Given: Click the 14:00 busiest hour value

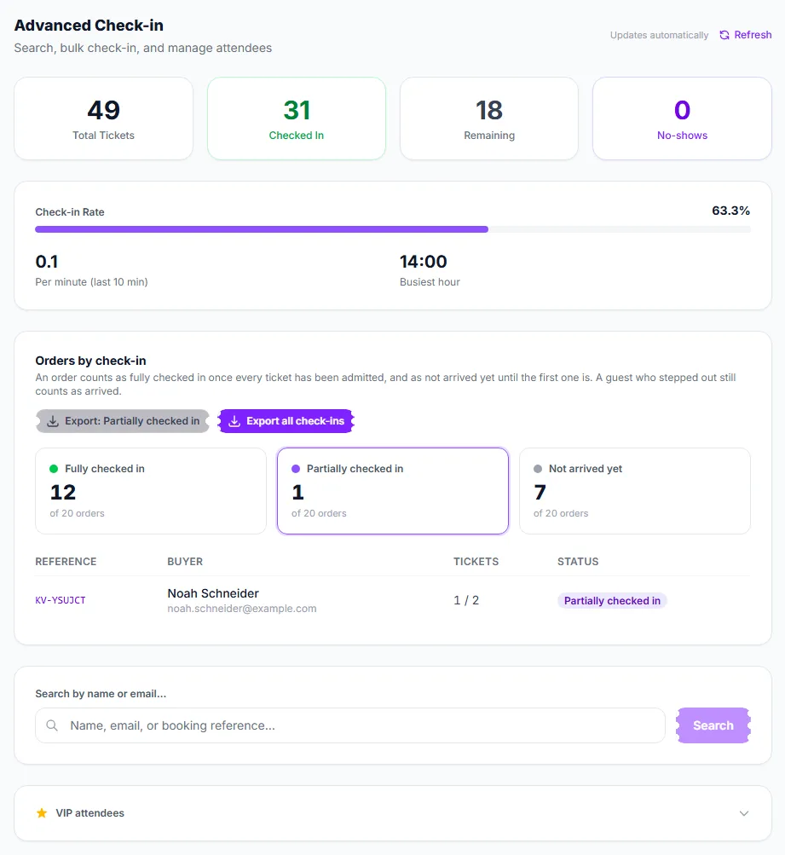Looking at the screenshot, I should (x=423, y=262).
